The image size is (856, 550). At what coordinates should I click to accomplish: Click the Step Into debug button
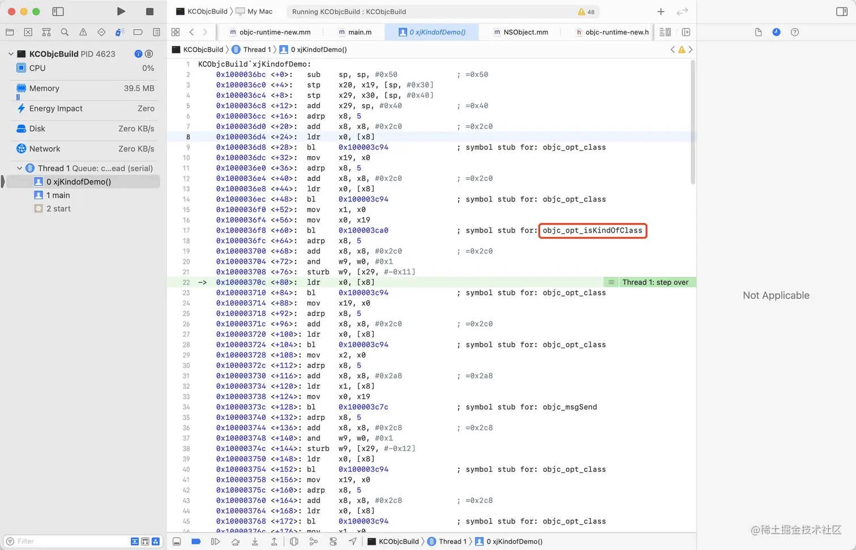255,542
